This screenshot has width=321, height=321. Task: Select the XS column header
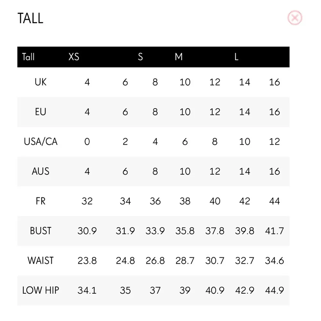74,57
